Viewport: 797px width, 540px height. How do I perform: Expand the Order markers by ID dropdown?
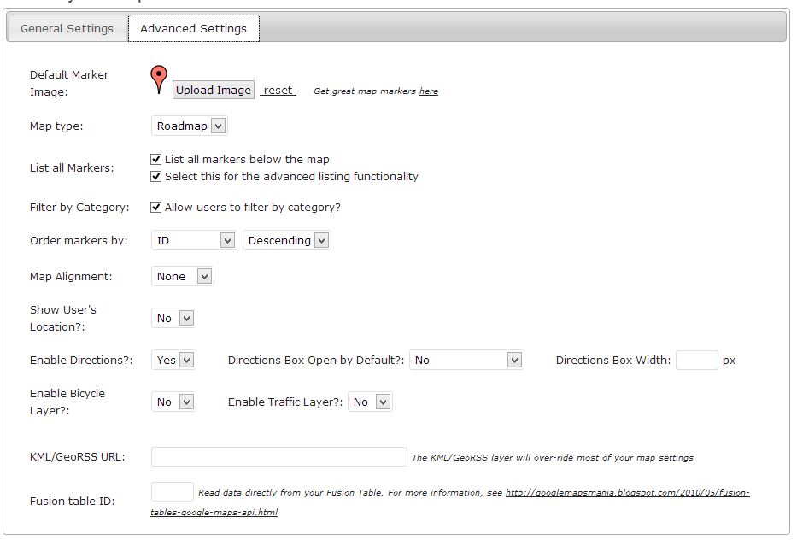[194, 241]
